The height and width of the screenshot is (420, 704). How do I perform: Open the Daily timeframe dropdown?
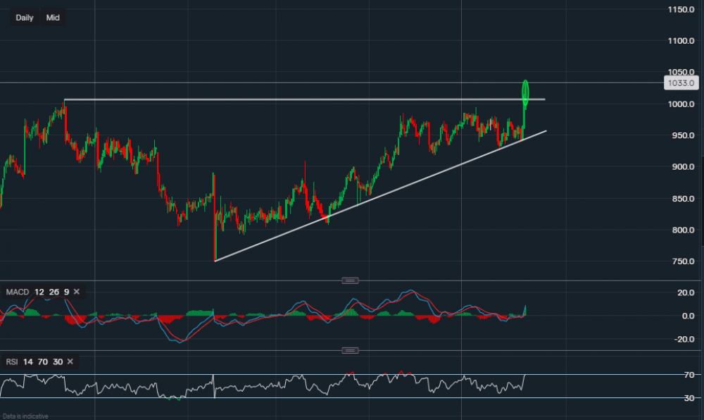pos(25,18)
